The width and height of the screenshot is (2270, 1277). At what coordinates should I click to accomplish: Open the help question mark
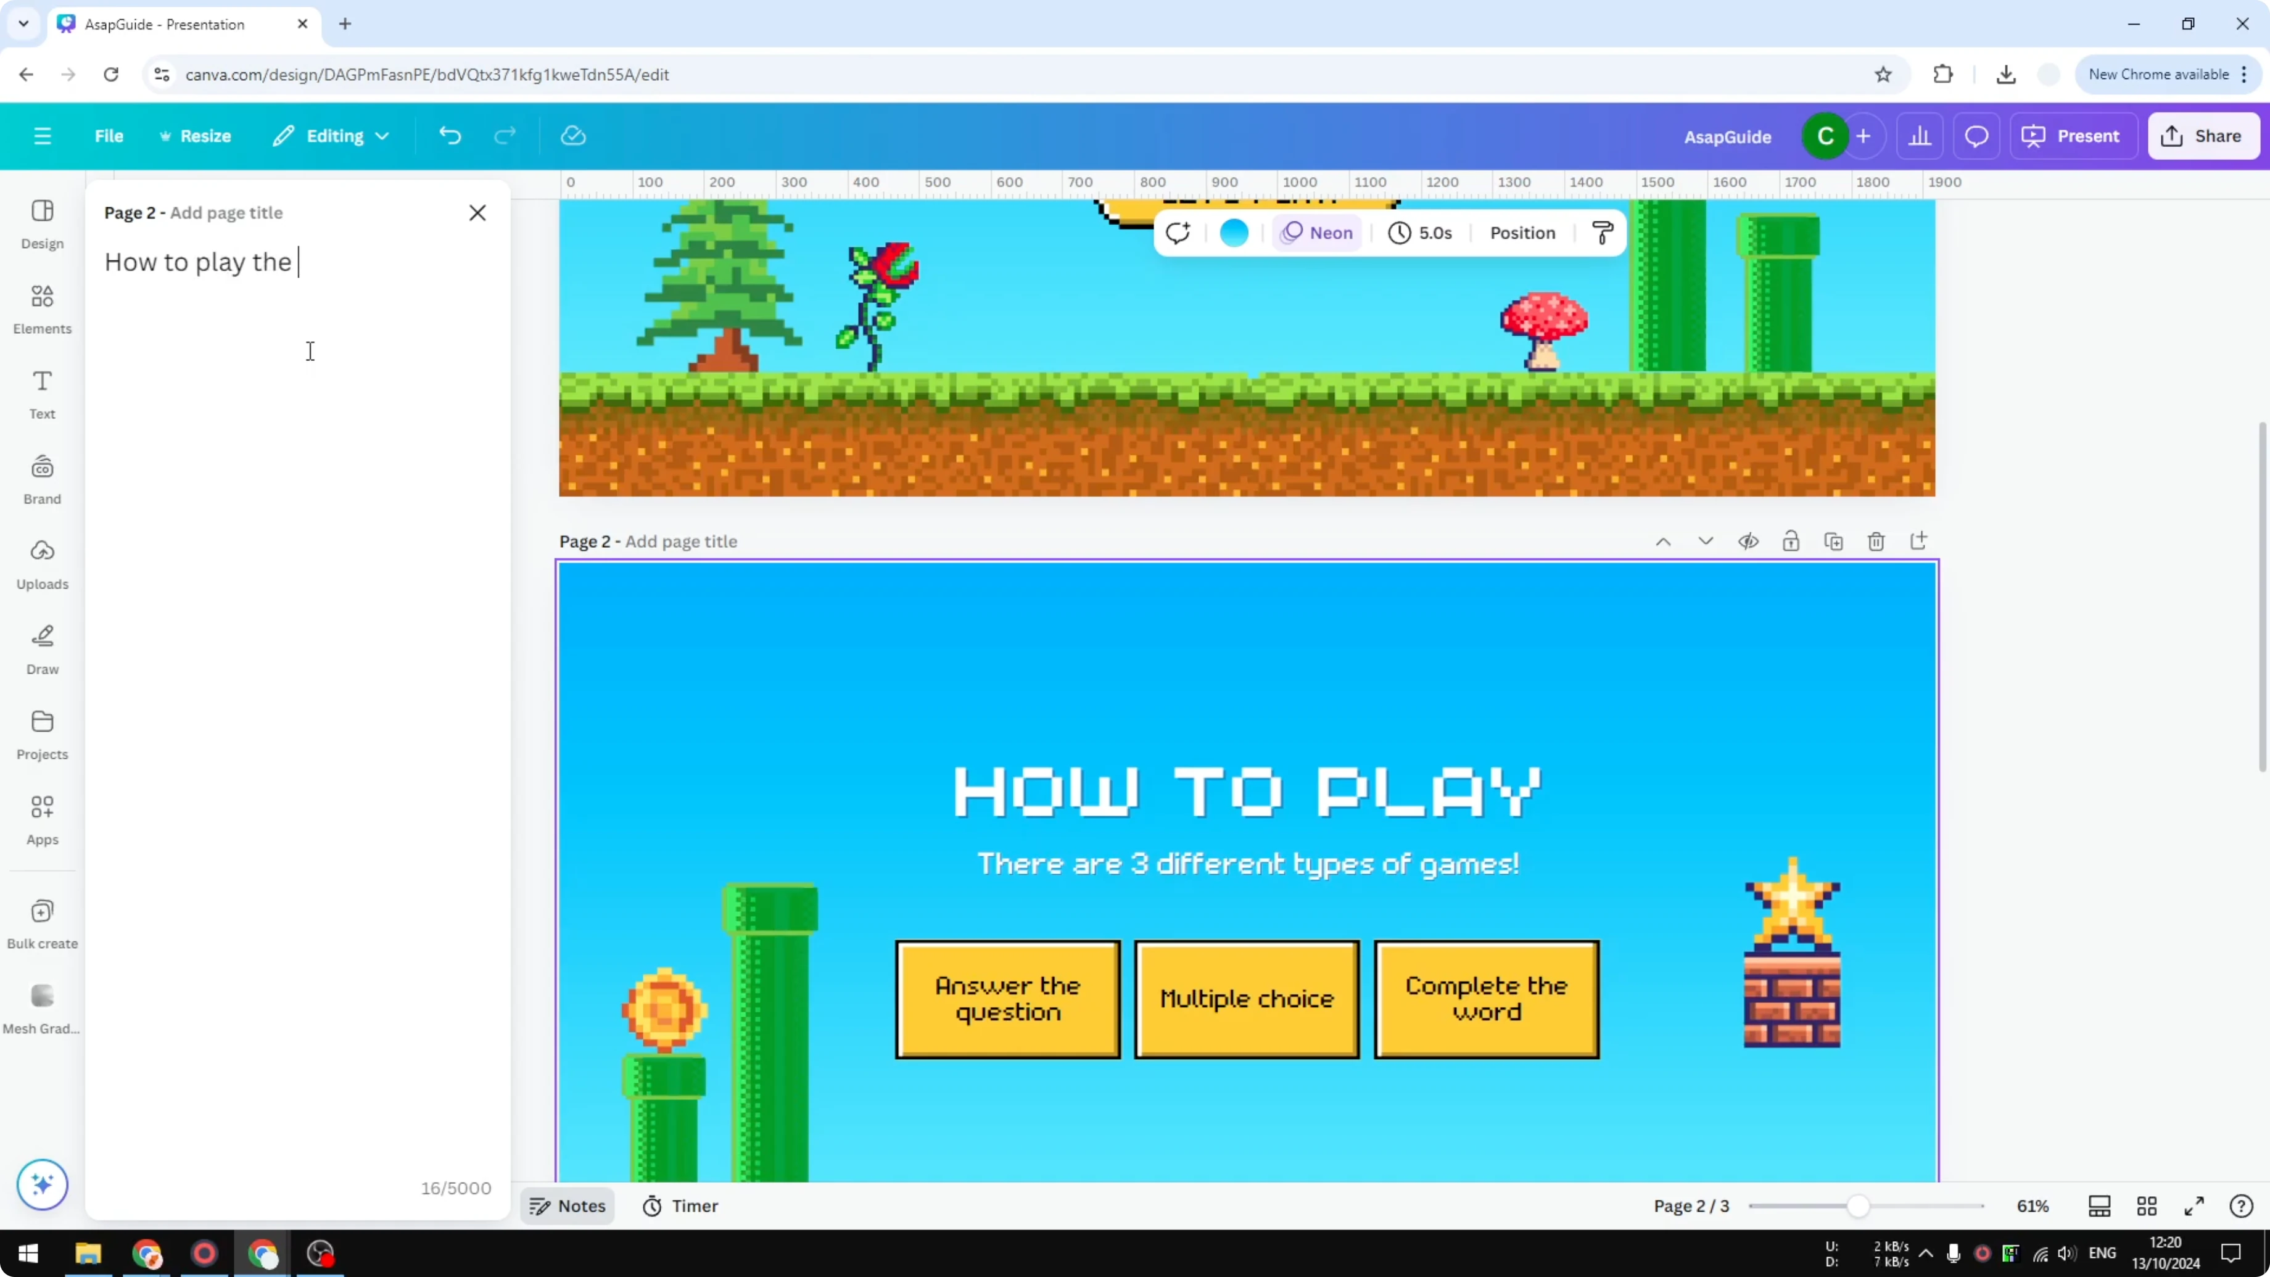tap(2241, 1205)
